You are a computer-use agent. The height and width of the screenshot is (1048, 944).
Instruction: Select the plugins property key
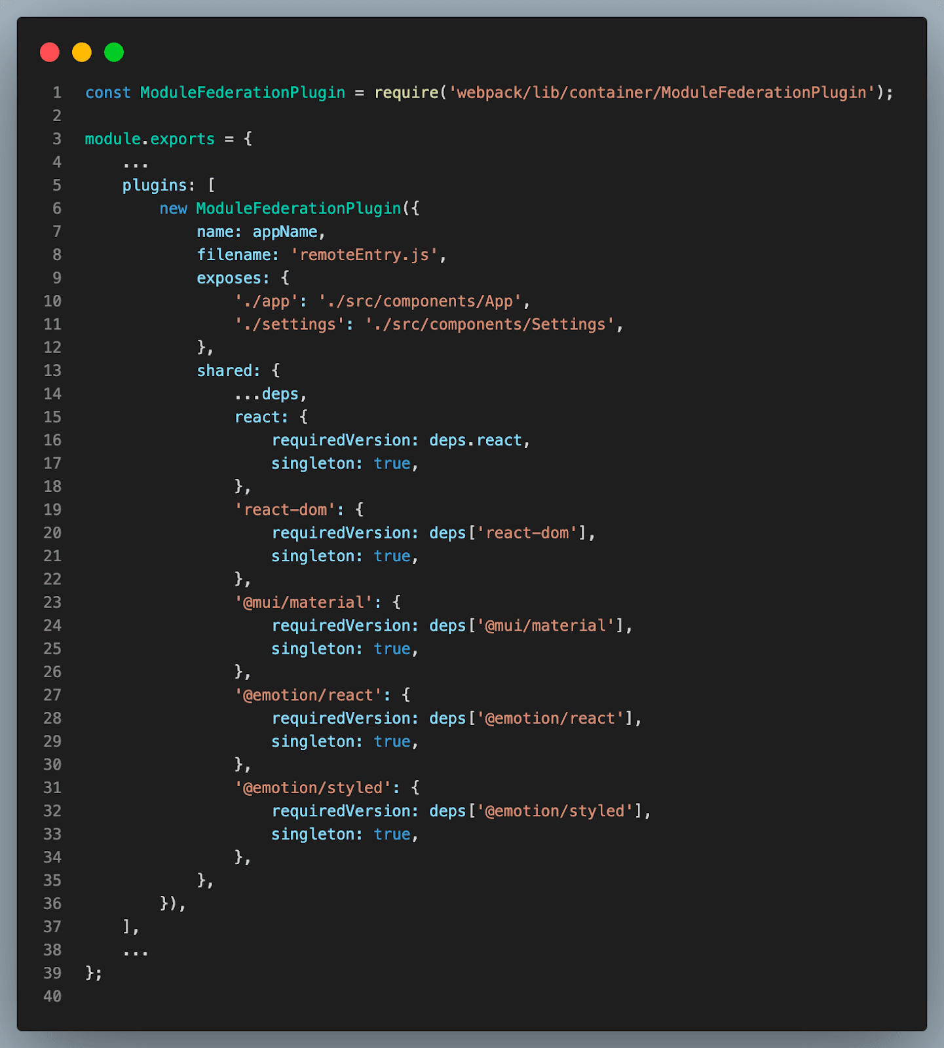pyautogui.click(x=155, y=186)
